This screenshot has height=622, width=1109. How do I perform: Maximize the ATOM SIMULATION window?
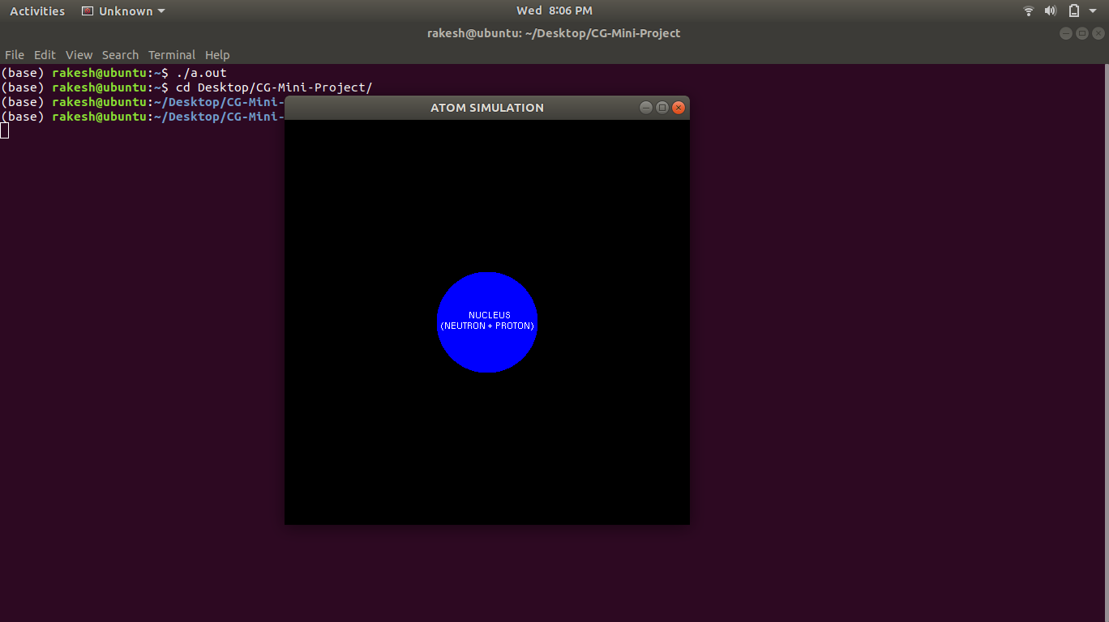pyautogui.click(x=662, y=108)
